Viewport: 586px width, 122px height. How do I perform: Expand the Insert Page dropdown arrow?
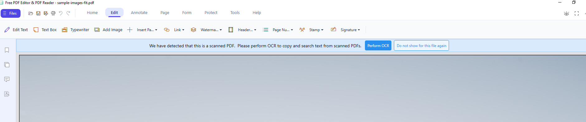(x=156, y=30)
